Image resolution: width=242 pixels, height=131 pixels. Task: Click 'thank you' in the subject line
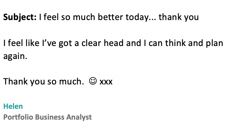(x=179, y=17)
